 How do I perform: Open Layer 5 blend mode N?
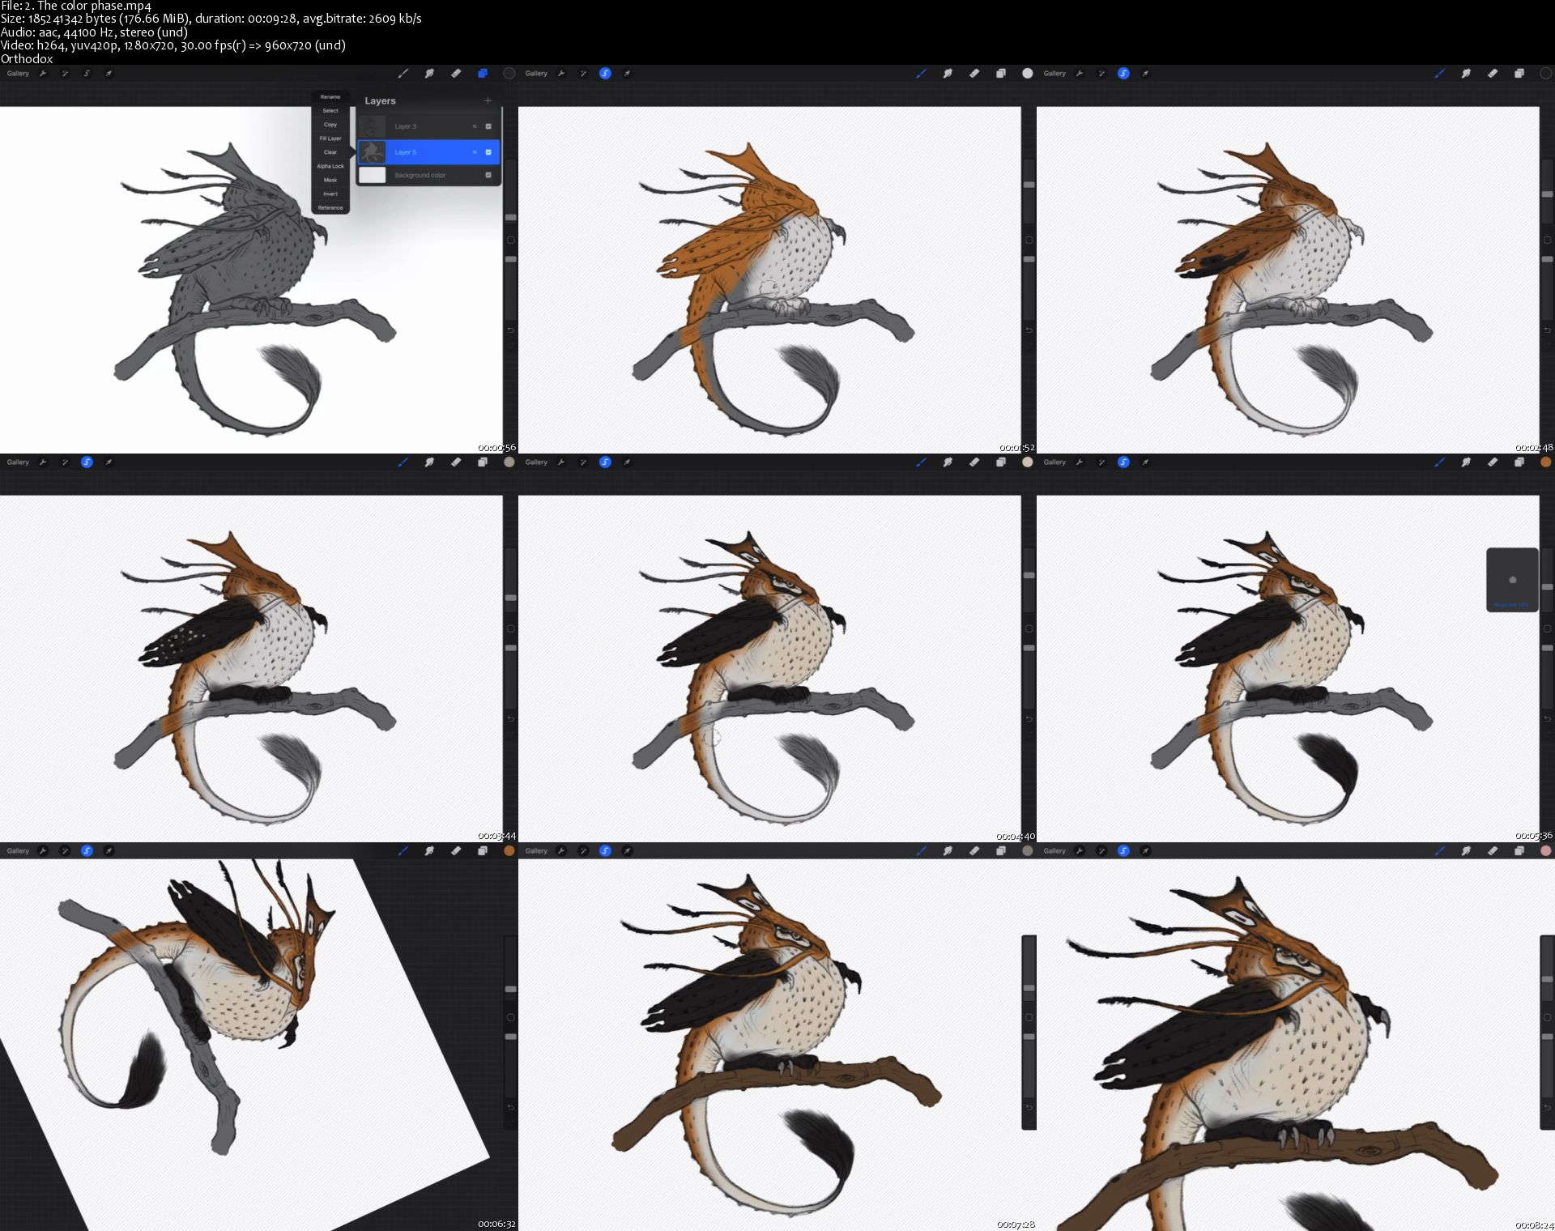[475, 152]
